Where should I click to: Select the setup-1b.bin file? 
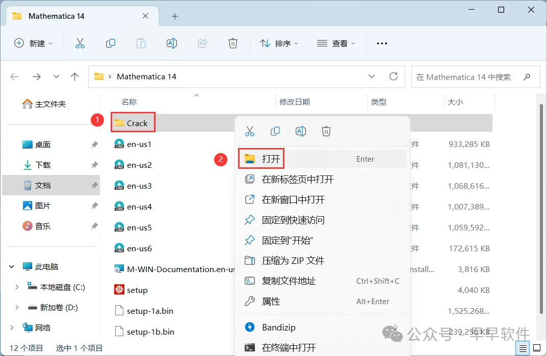(x=144, y=332)
